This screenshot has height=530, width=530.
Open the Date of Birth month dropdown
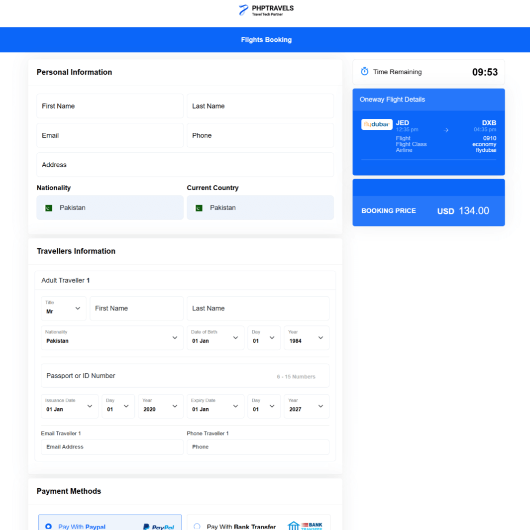click(215, 338)
